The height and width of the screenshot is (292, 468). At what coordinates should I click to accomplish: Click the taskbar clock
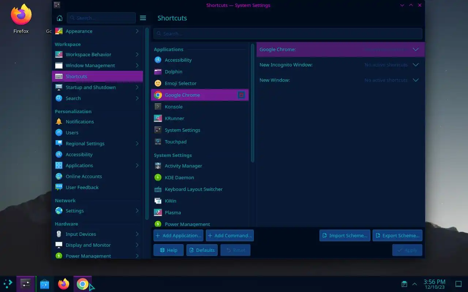(x=434, y=284)
